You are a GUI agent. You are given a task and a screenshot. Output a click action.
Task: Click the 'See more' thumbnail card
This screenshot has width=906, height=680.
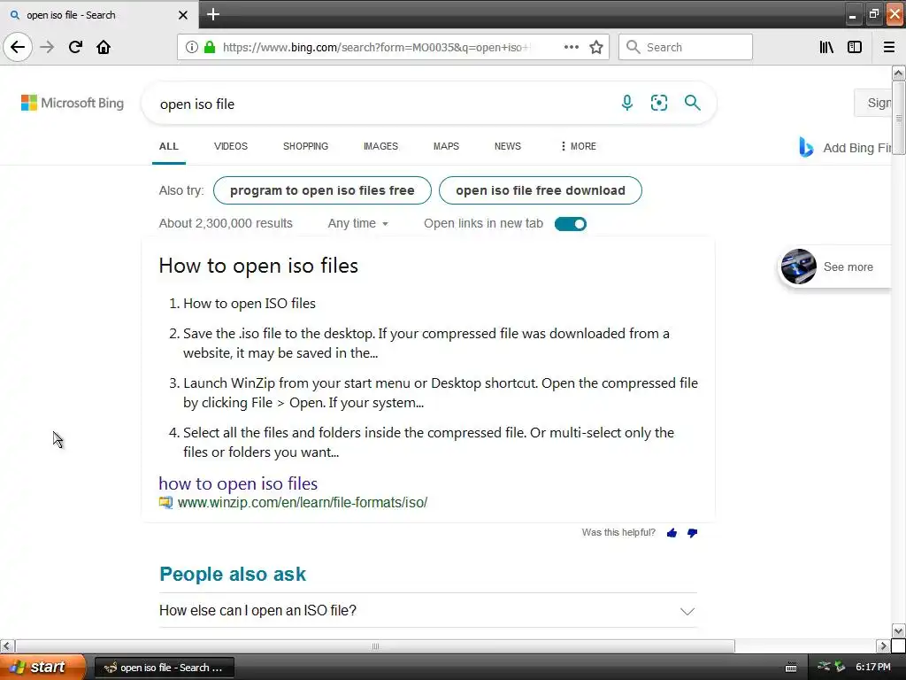pyautogui.click(x=835, y=267)
